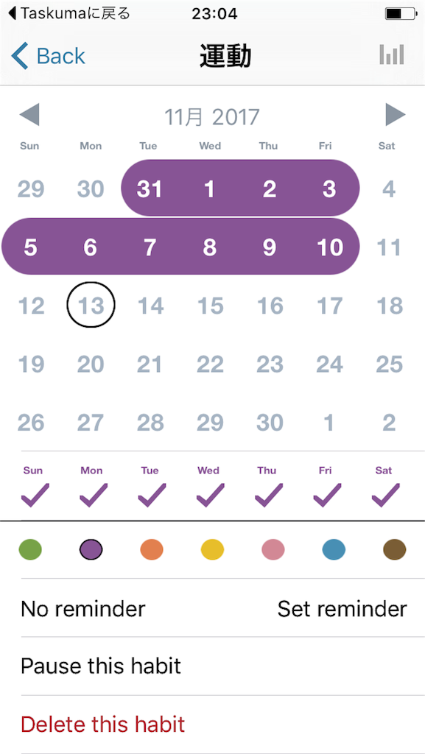Pause this habit

click(101, 666)
